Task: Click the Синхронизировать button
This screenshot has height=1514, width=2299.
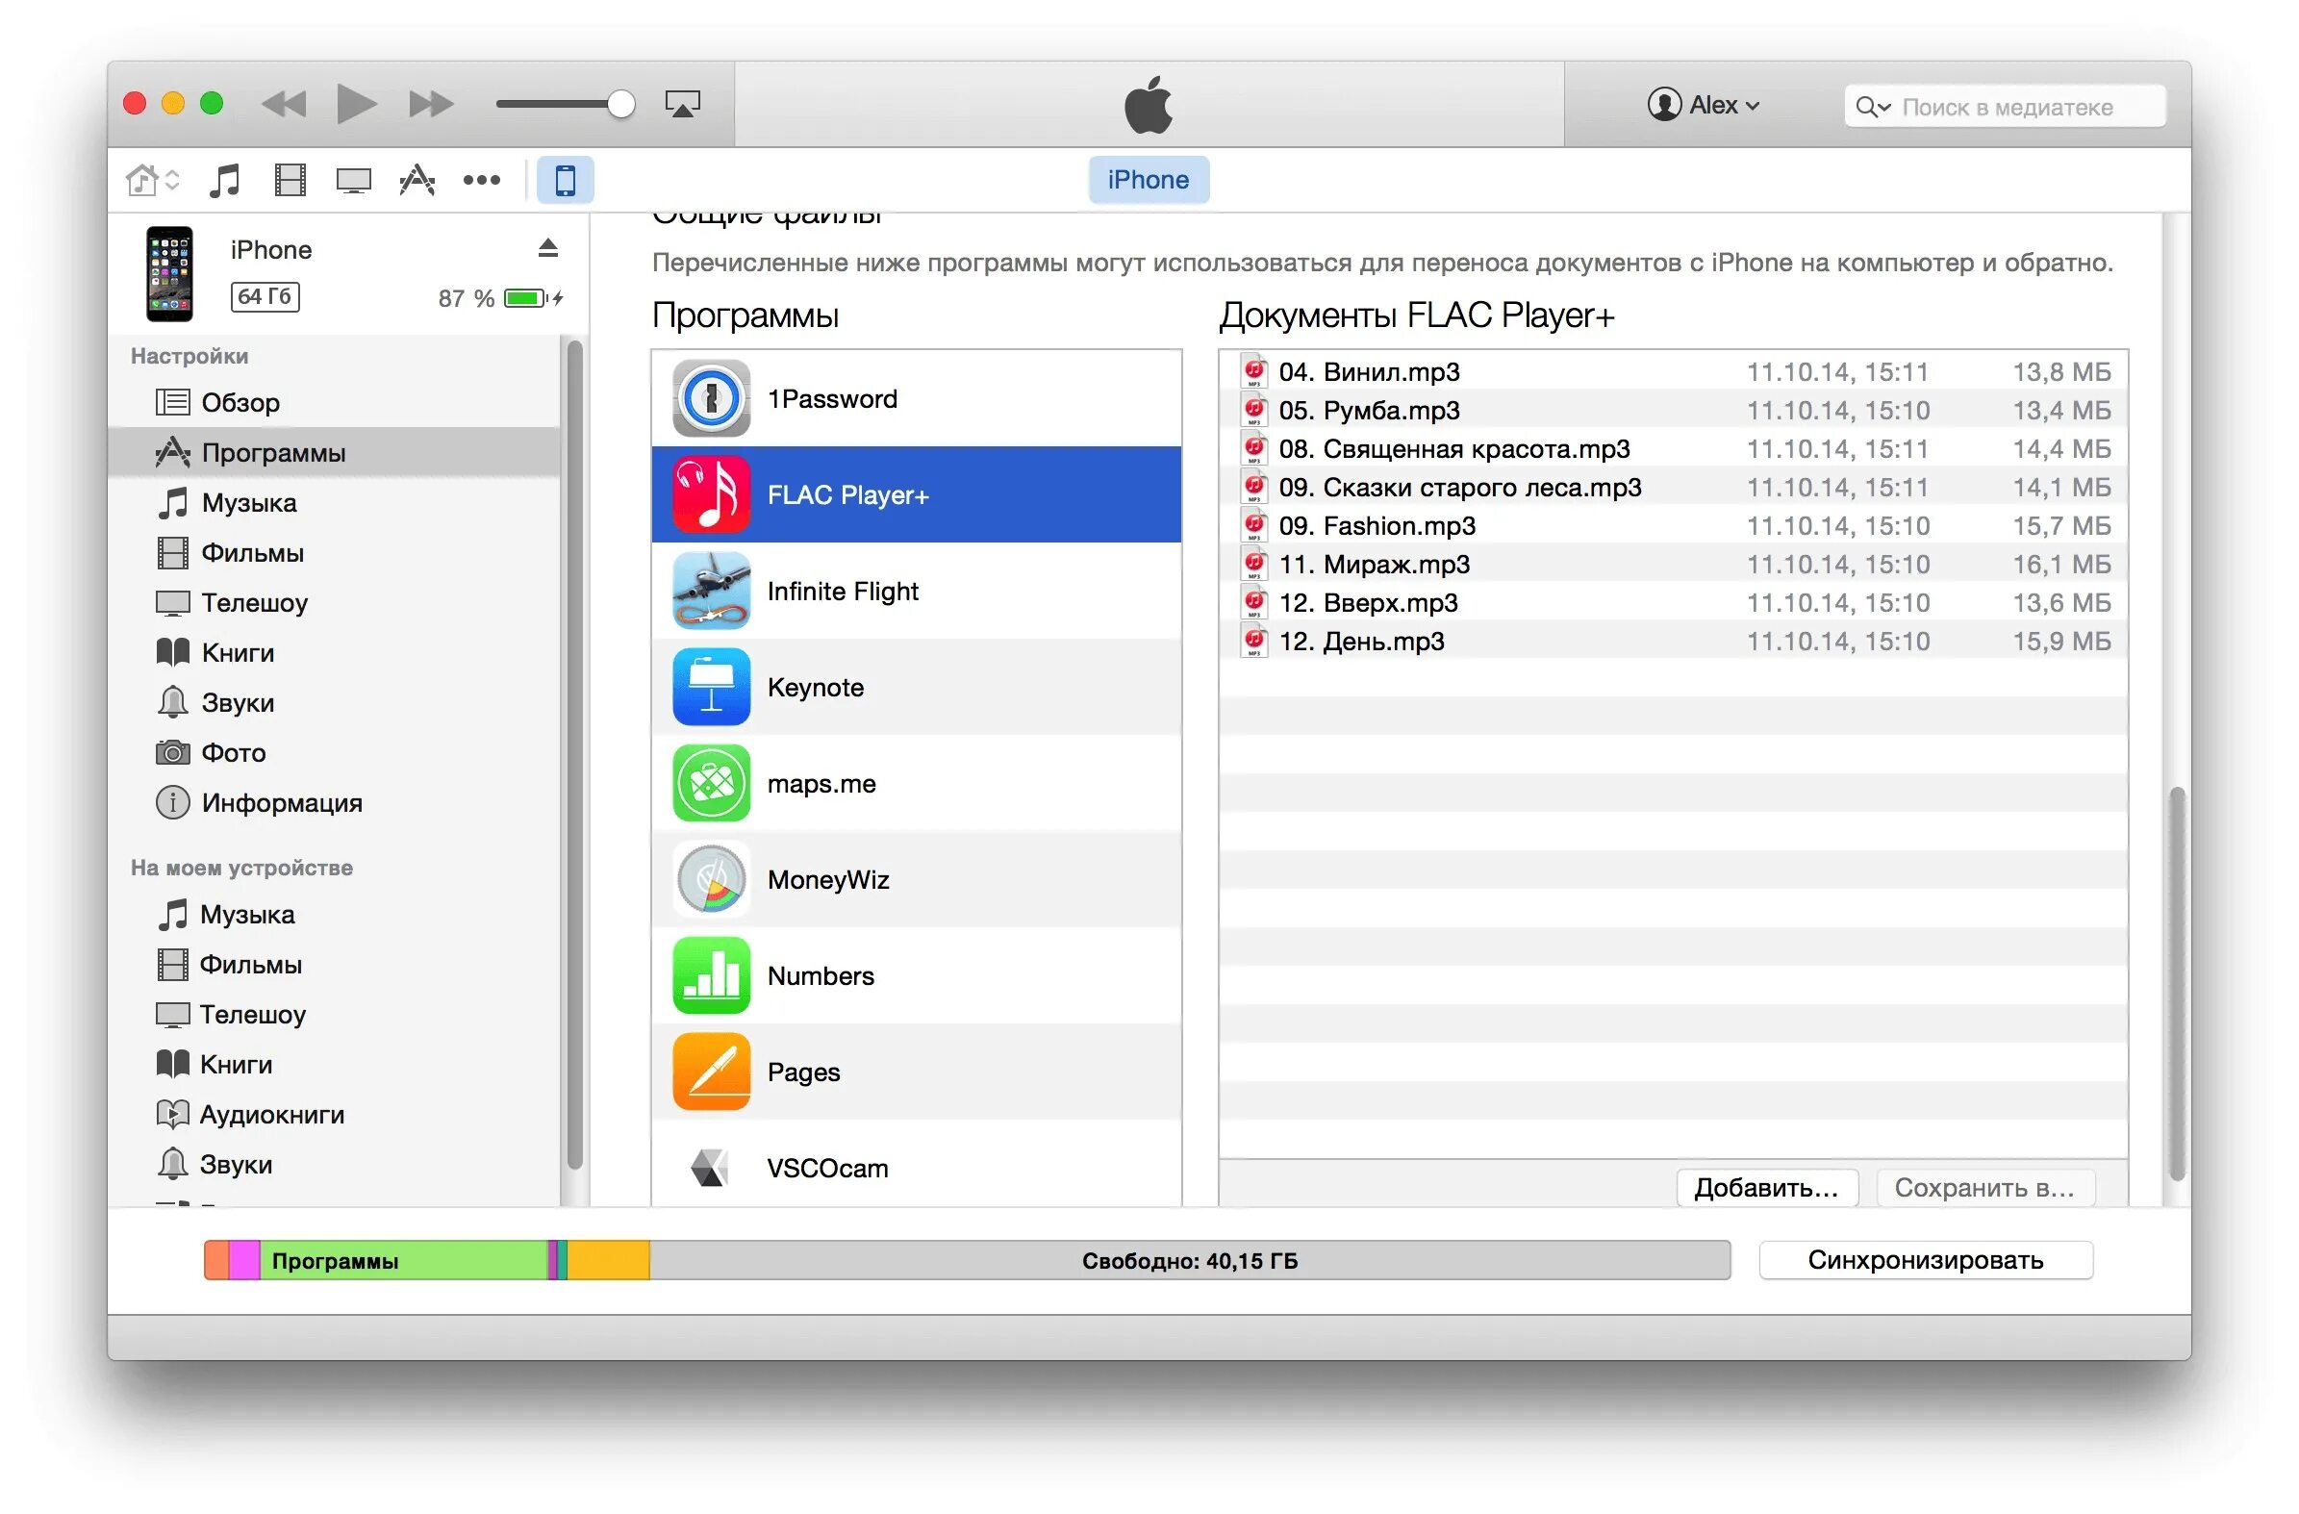Action: [x=1926, y=1261]
